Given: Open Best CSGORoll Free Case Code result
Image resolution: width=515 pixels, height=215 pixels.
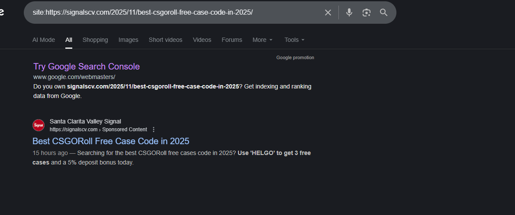Looking at the screenshot, I should 111,141.
